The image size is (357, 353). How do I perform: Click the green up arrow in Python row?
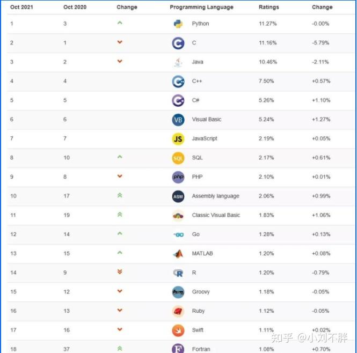120,23
